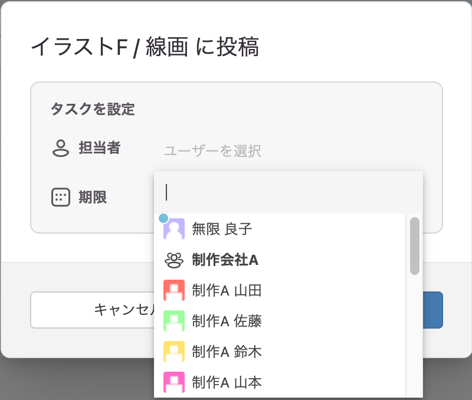The height and width of the screenshot is (400, 472).
Task: Choose 制作A 佐藤 as assignee
Action: click(280, 321)
